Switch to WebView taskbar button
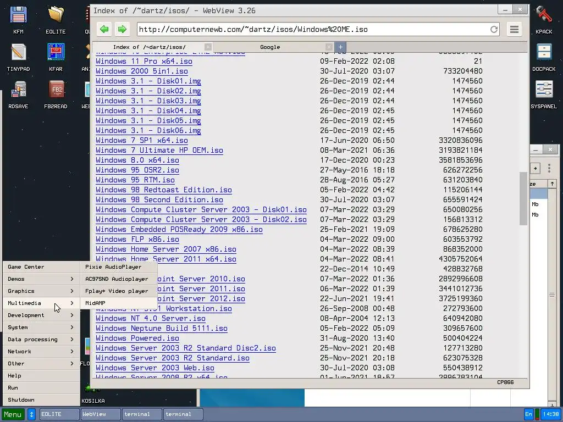The width and height of the screenshot is (563, 422). point(101,414)
